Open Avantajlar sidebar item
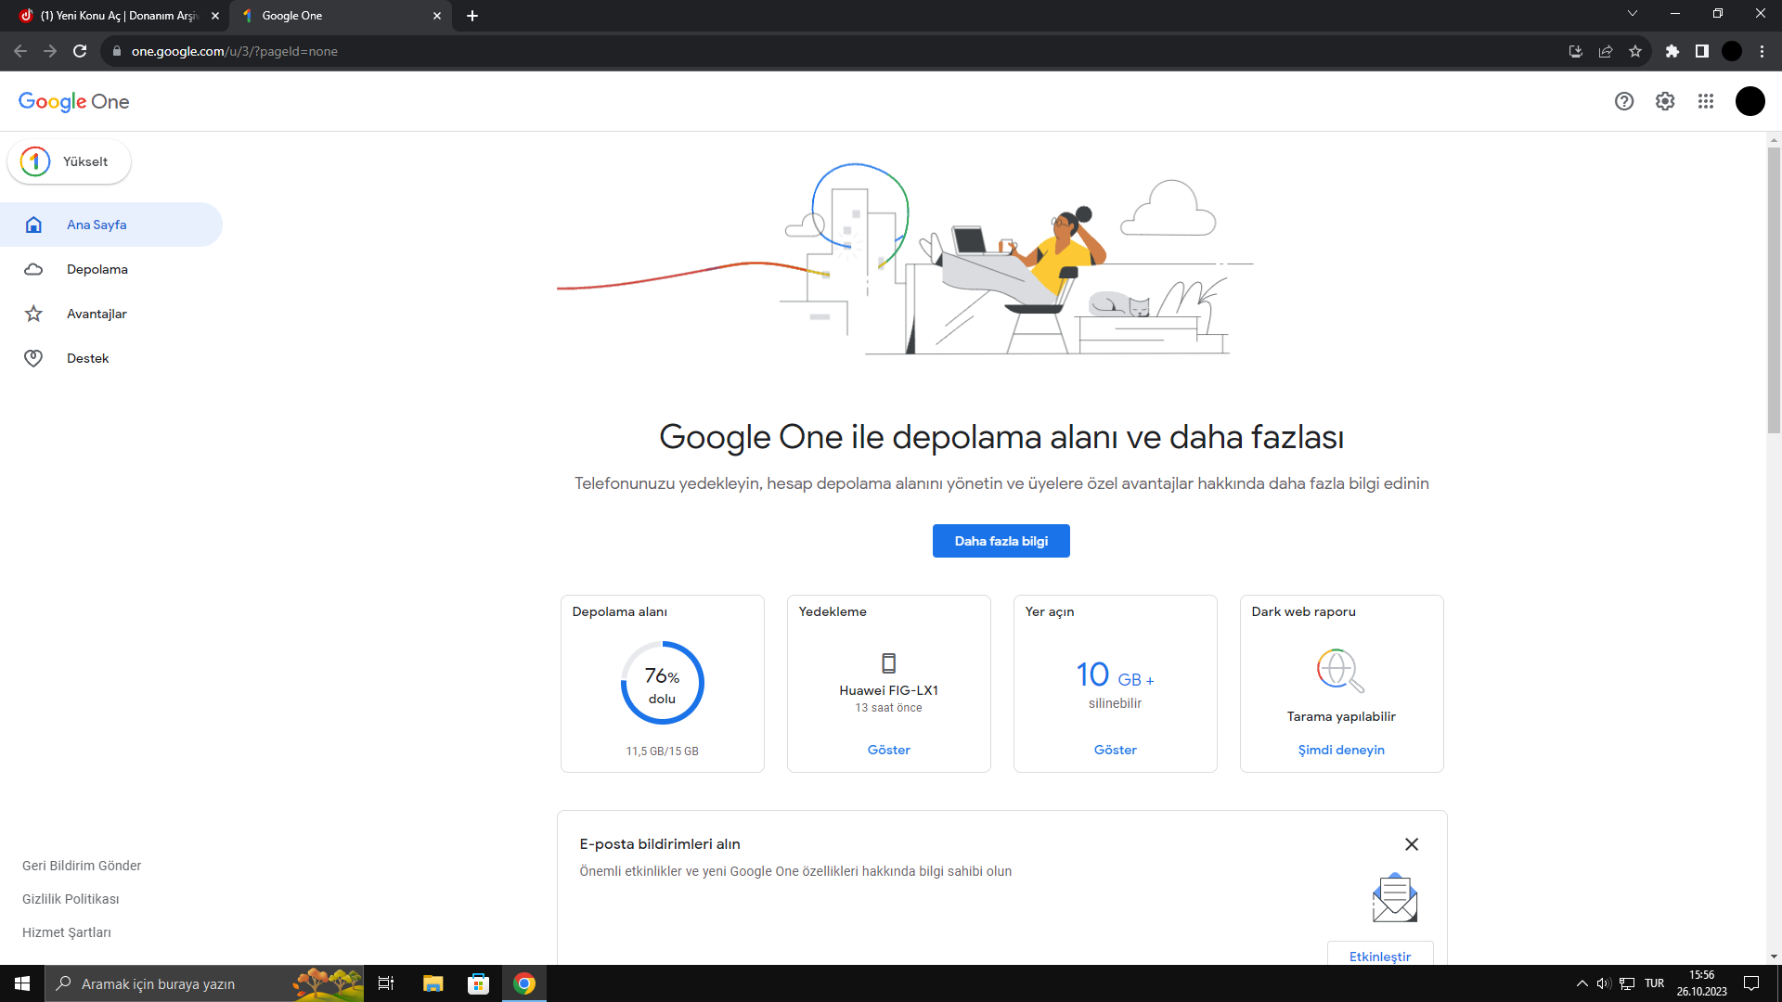The height and width of the screenshot is (1002, 1782). click(97, 314)
